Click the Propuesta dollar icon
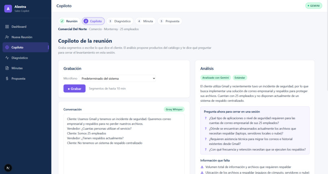The image size is (328, 174). [7, 79]
